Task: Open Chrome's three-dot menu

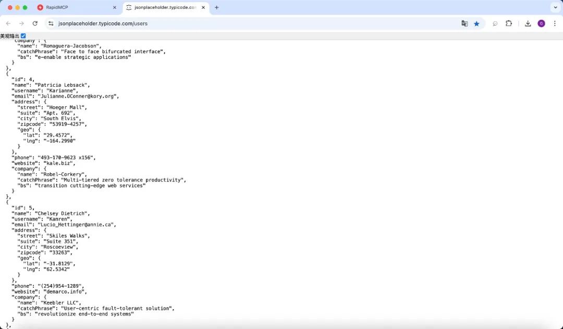Action: 556,23
